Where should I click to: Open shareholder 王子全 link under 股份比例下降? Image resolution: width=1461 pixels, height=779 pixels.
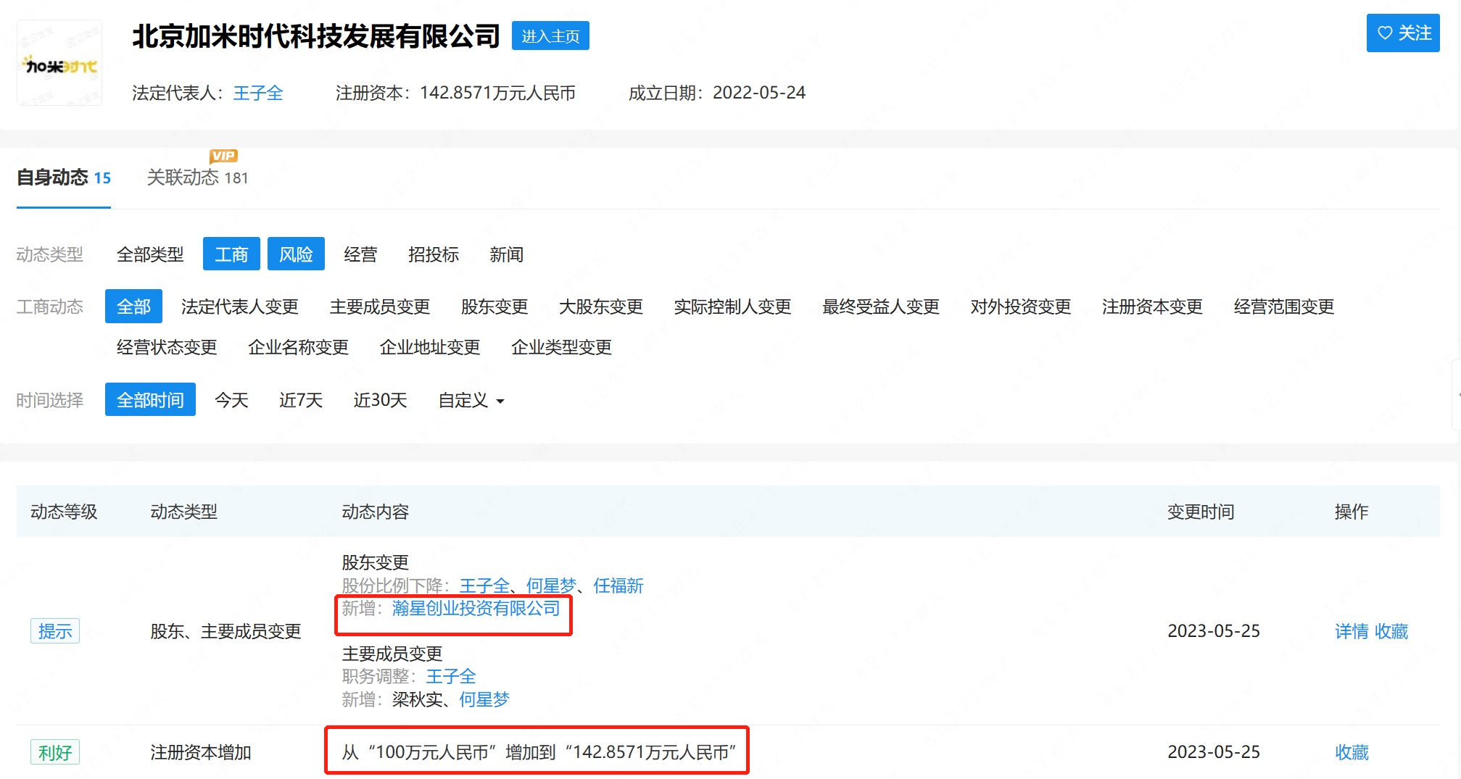coord(484,586)
